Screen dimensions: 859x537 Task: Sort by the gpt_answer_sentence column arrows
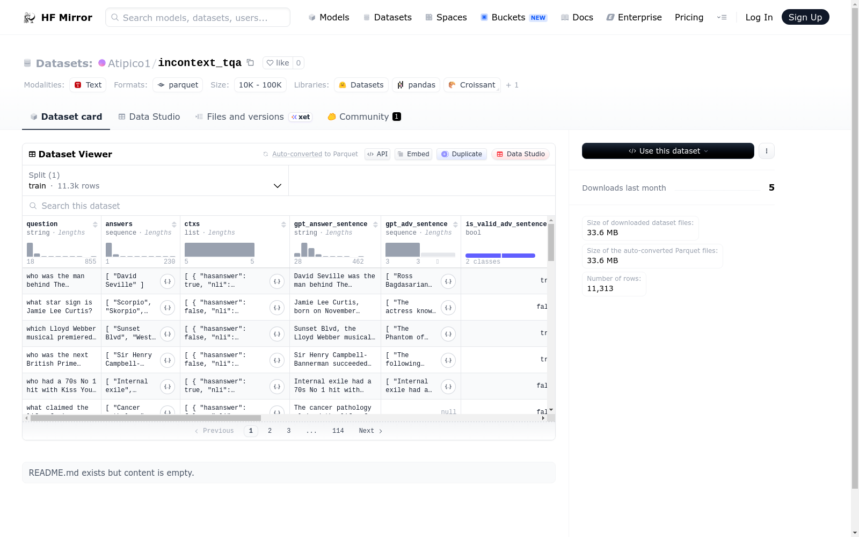pyautogui.click(x=375, y=224)
